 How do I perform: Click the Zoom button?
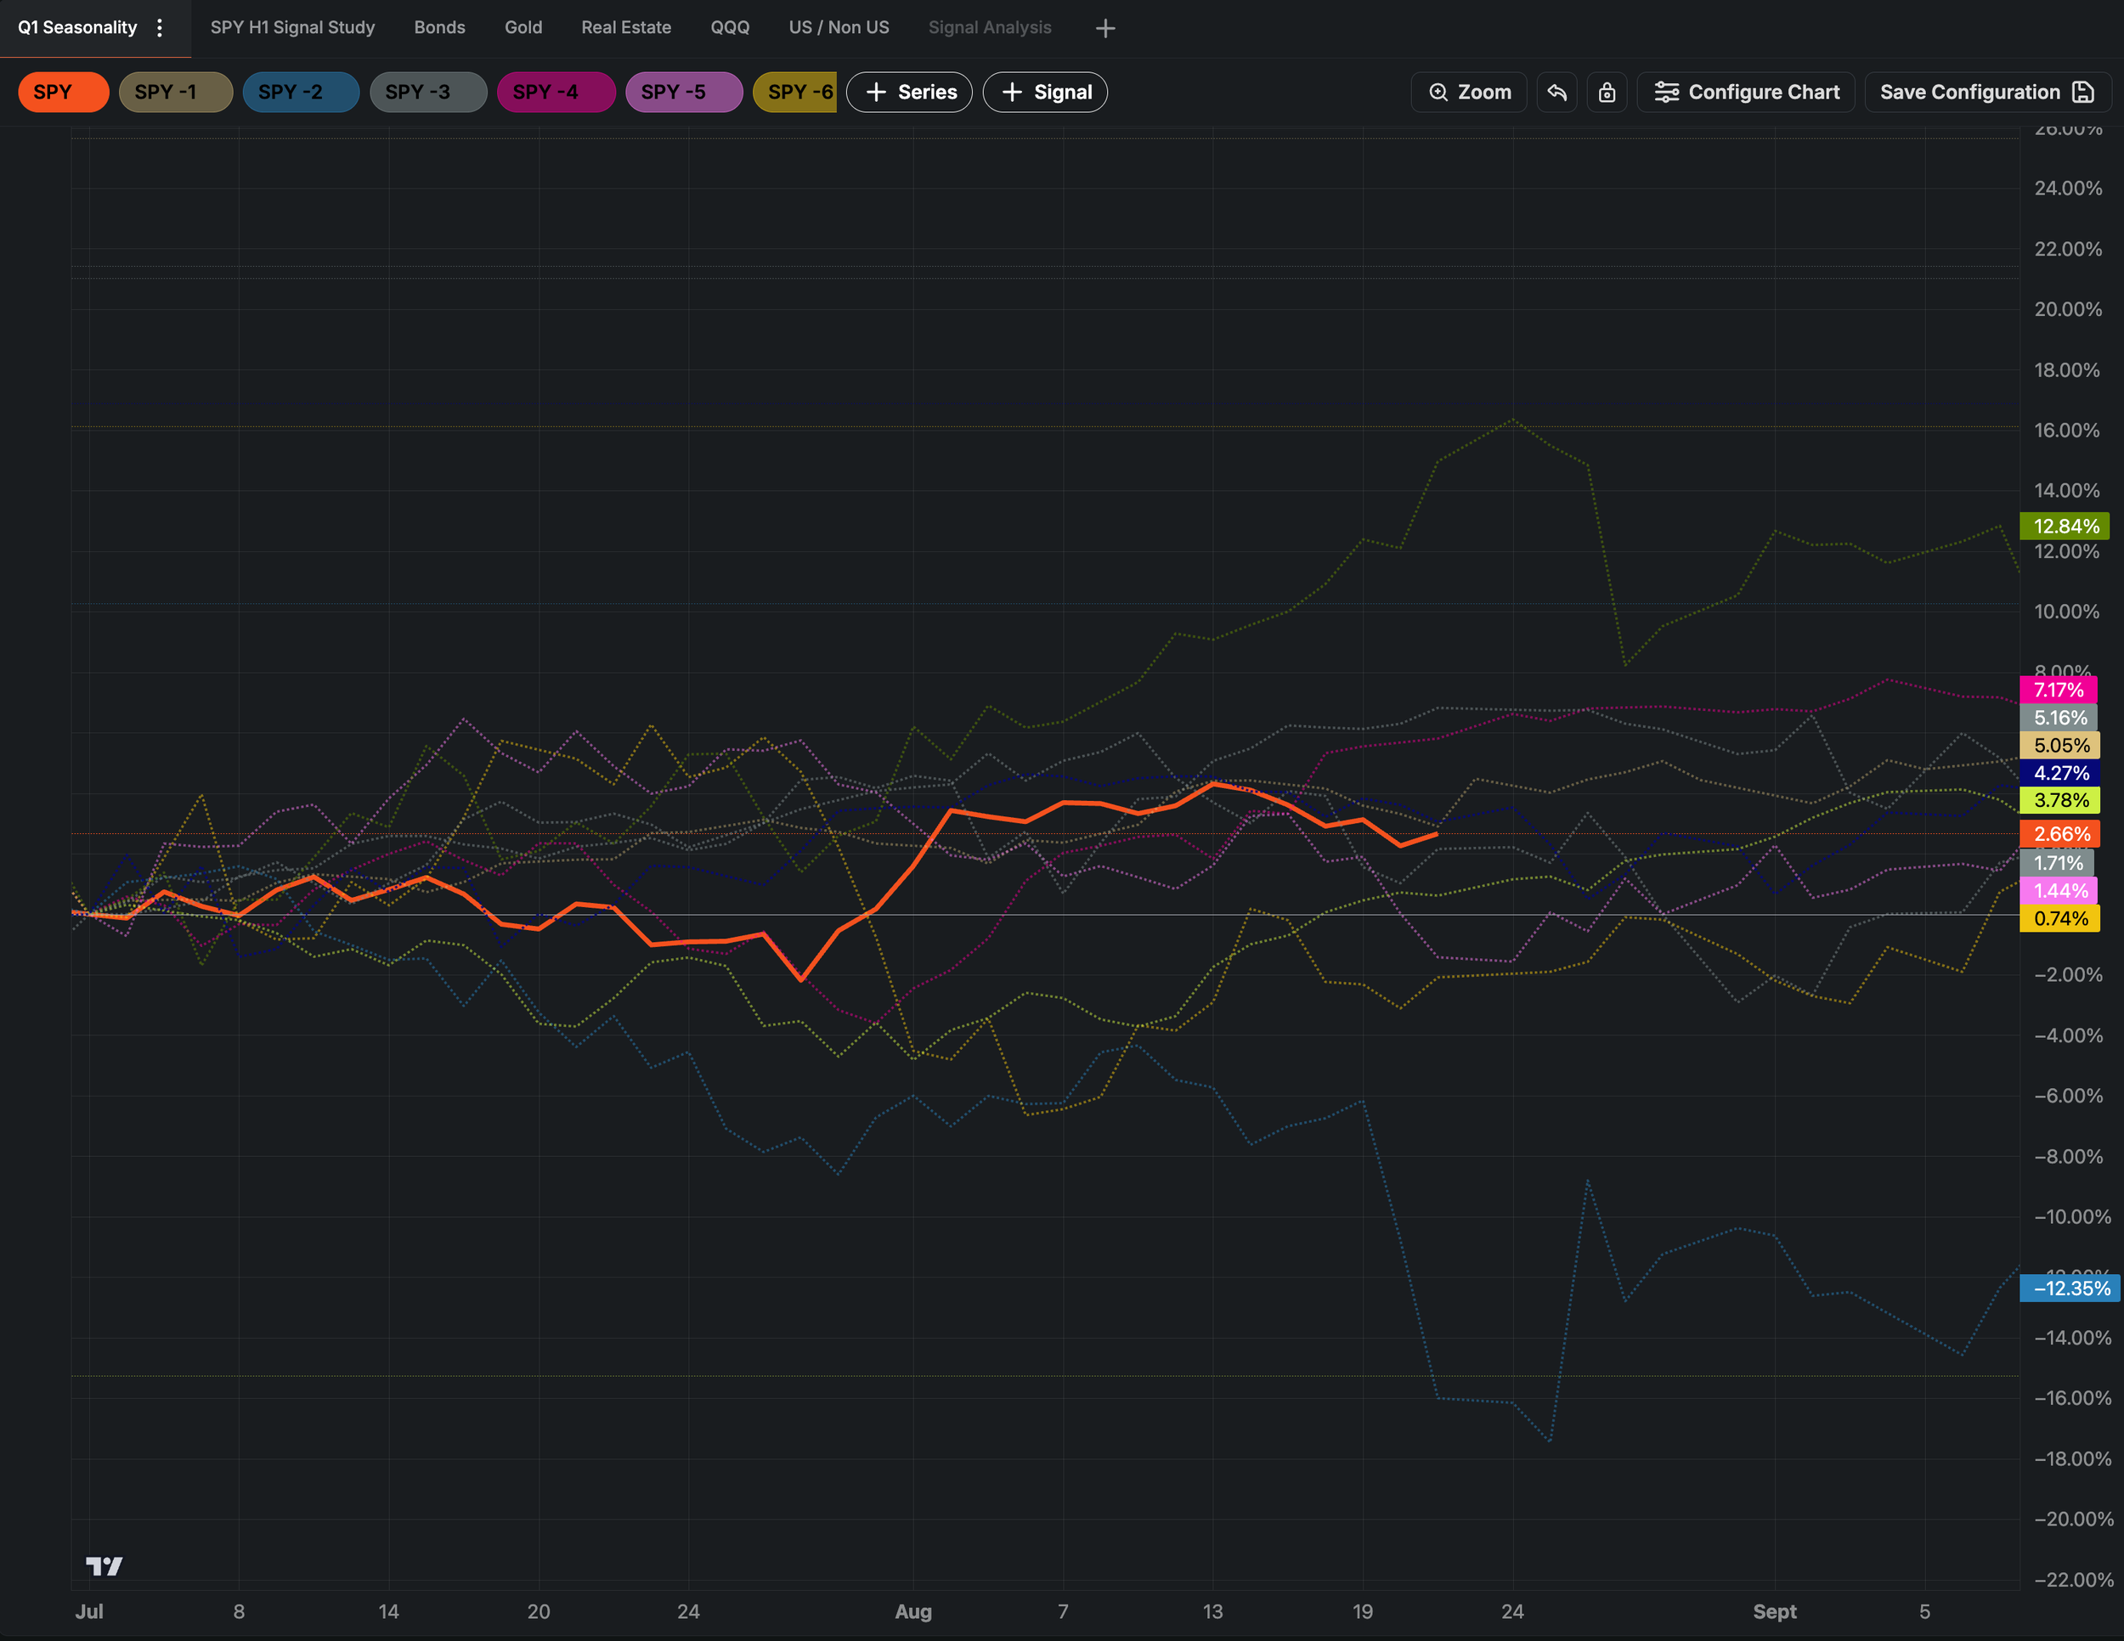pyautogui.click(x=1470, y=93)
